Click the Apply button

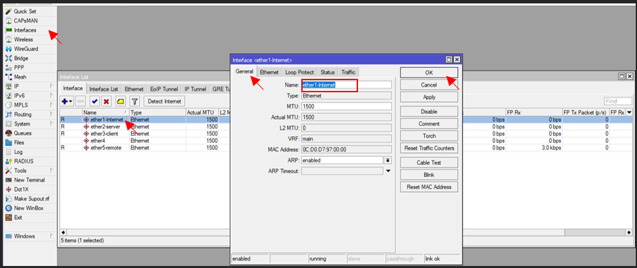coord(429,97)
